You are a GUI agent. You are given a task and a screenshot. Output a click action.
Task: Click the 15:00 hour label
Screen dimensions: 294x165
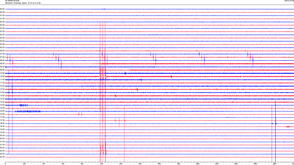tap(2, 105)
